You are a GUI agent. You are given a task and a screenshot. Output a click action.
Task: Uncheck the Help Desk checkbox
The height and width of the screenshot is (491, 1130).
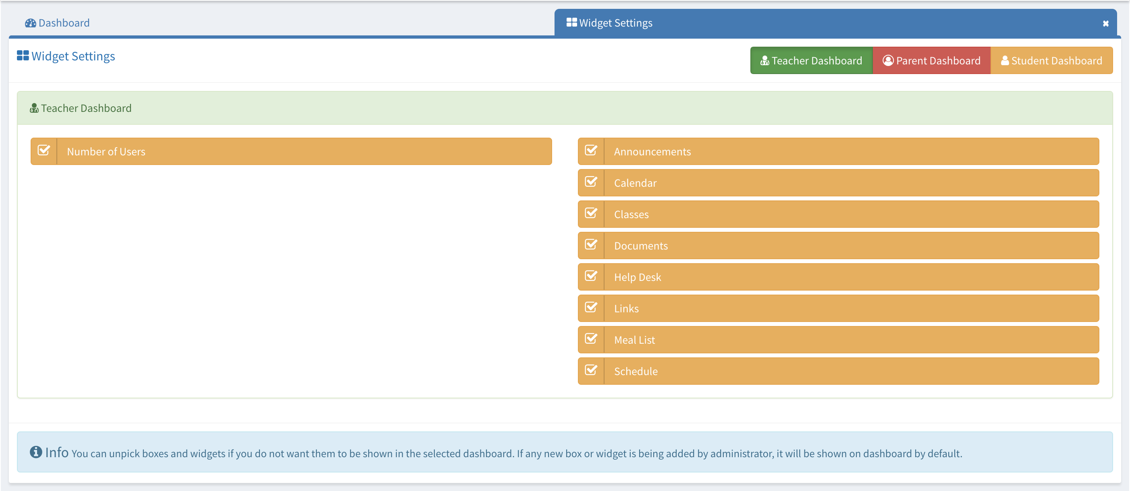pyautogui.click(x=591, y=276)
